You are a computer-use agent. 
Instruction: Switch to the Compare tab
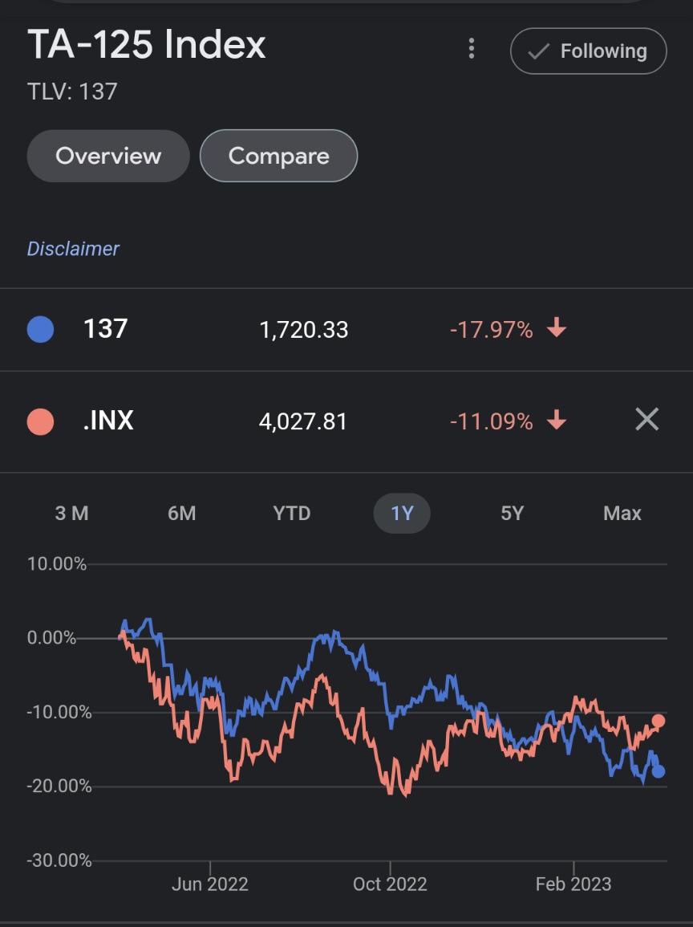tap(279, 156)
